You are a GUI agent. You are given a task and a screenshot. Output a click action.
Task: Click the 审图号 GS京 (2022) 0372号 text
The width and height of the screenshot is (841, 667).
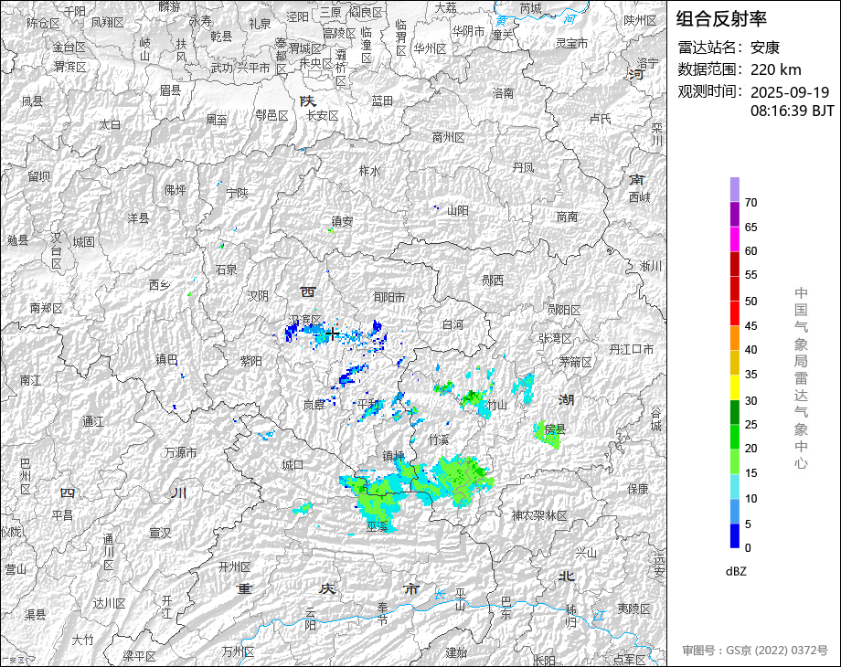pyautogui.click(x=755, y=651)
